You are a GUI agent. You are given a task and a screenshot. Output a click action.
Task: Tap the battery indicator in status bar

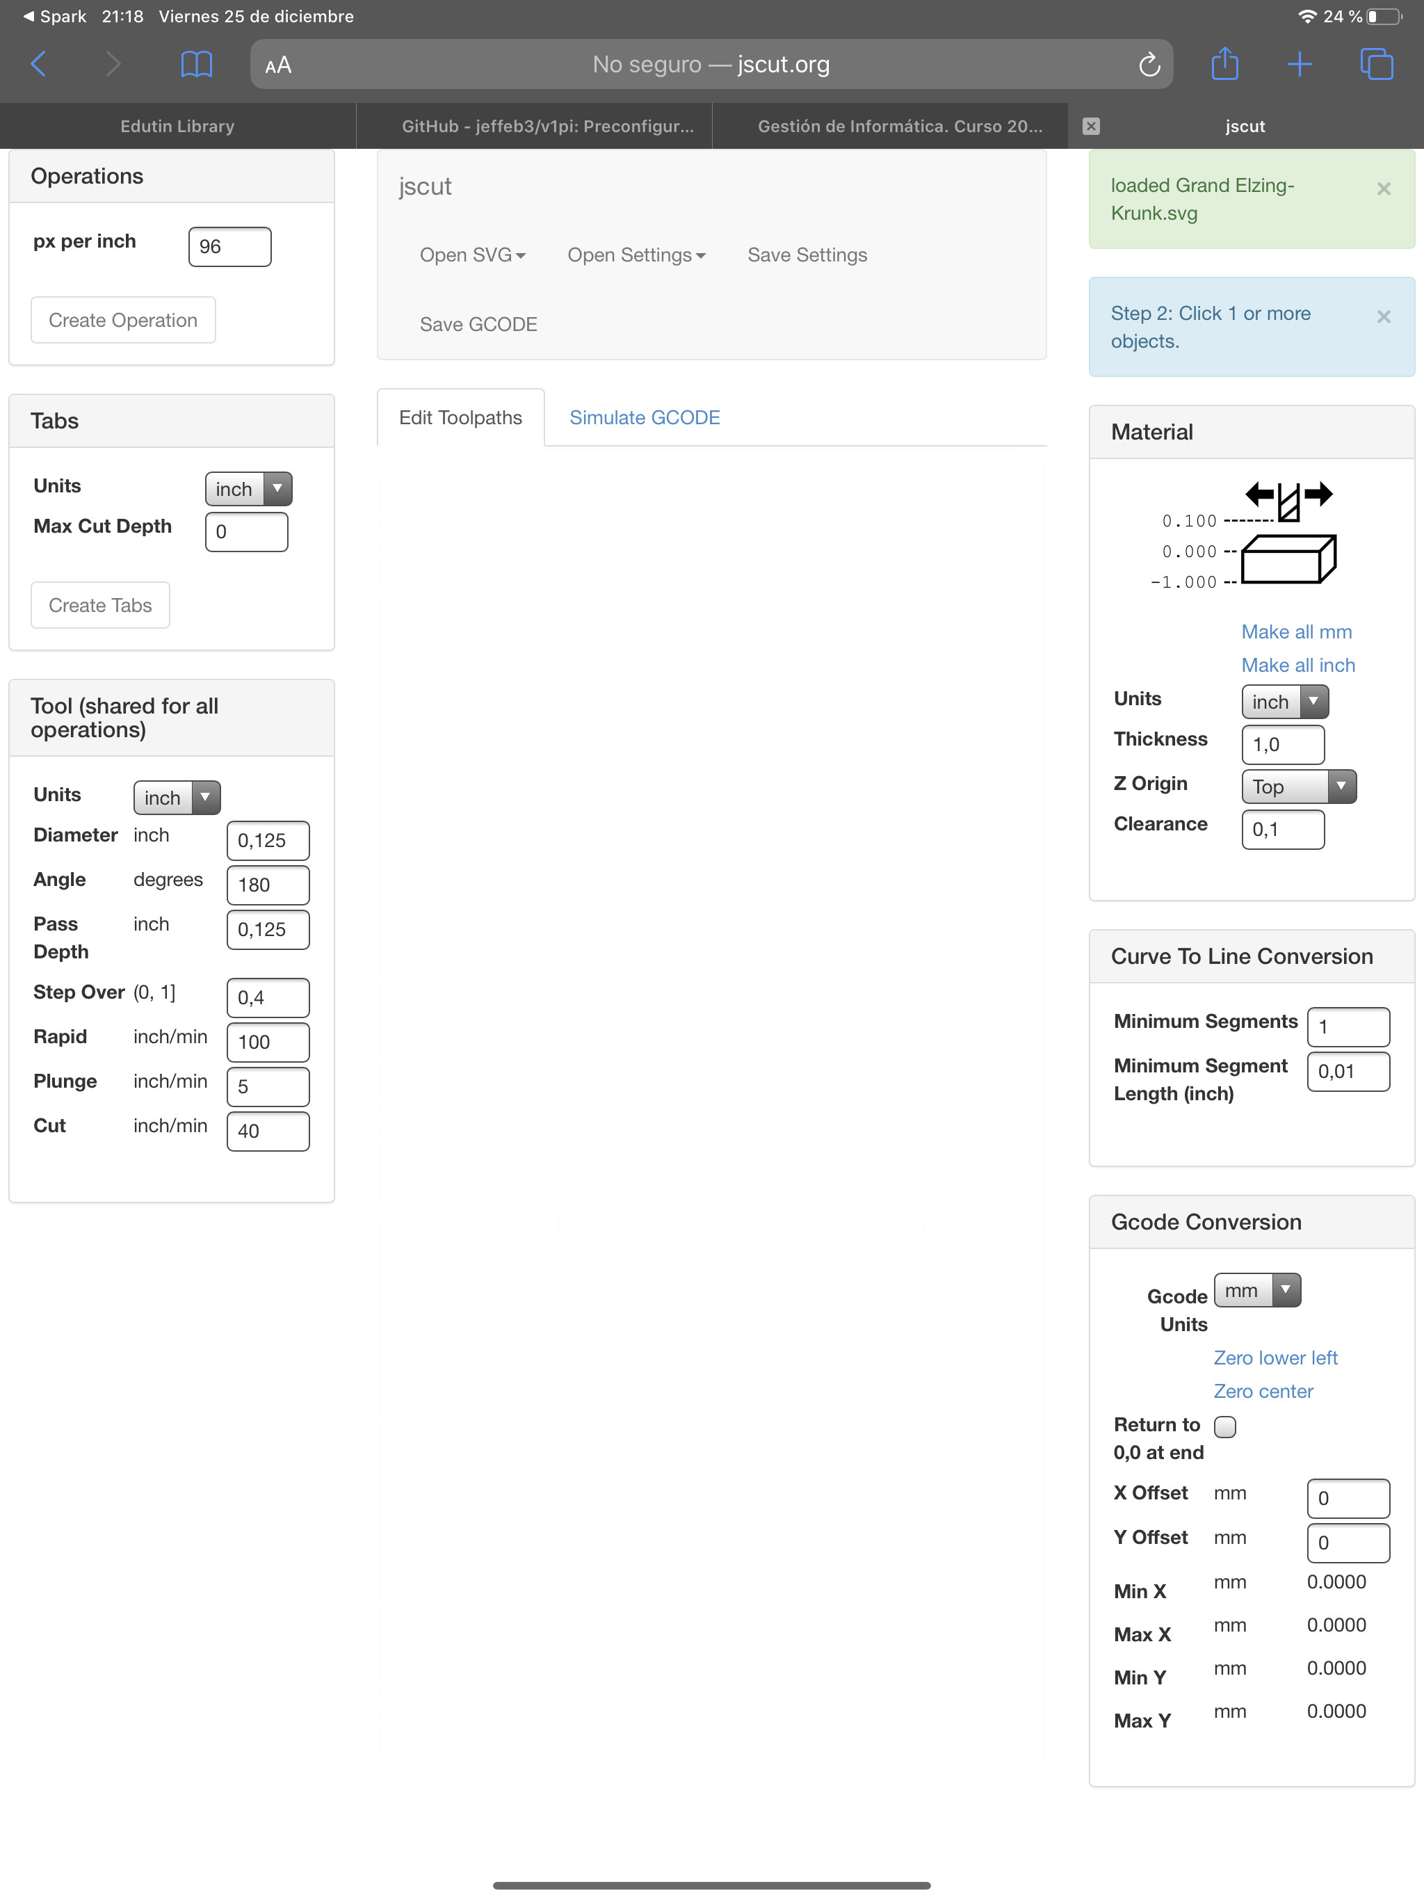click(x=1384, y=16)
